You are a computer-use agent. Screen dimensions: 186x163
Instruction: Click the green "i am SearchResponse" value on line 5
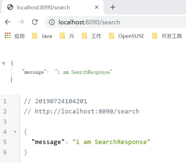[x=111, y=142]
